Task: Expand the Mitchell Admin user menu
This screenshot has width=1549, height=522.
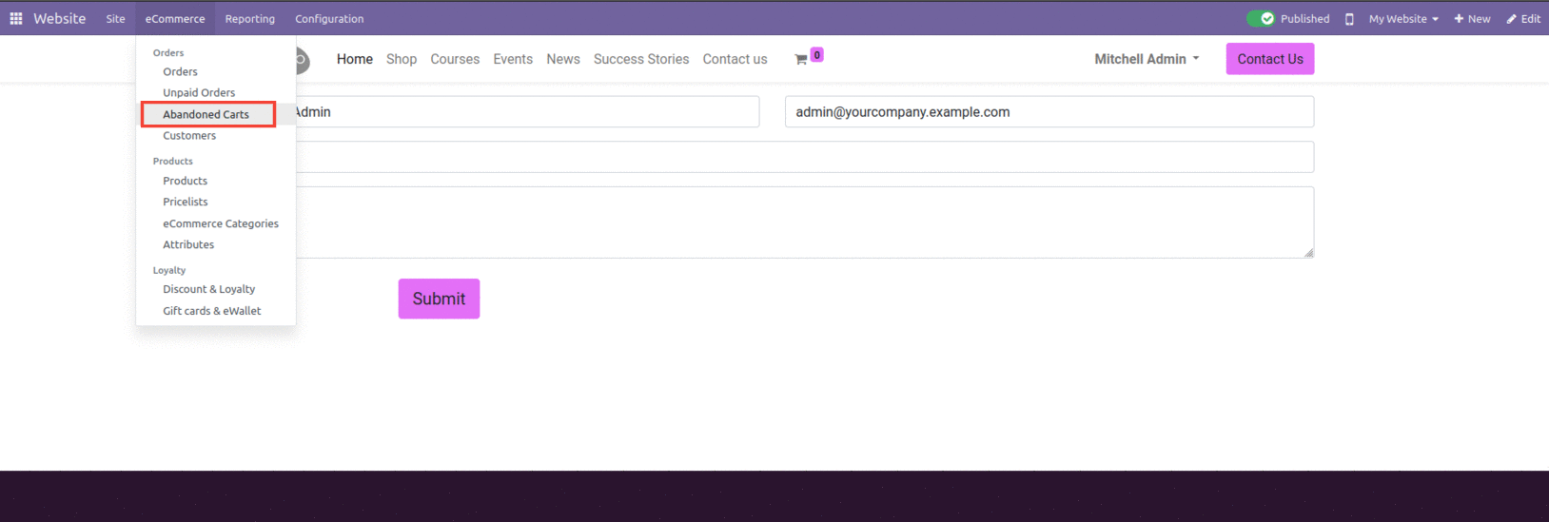Action: (1147, 59)
